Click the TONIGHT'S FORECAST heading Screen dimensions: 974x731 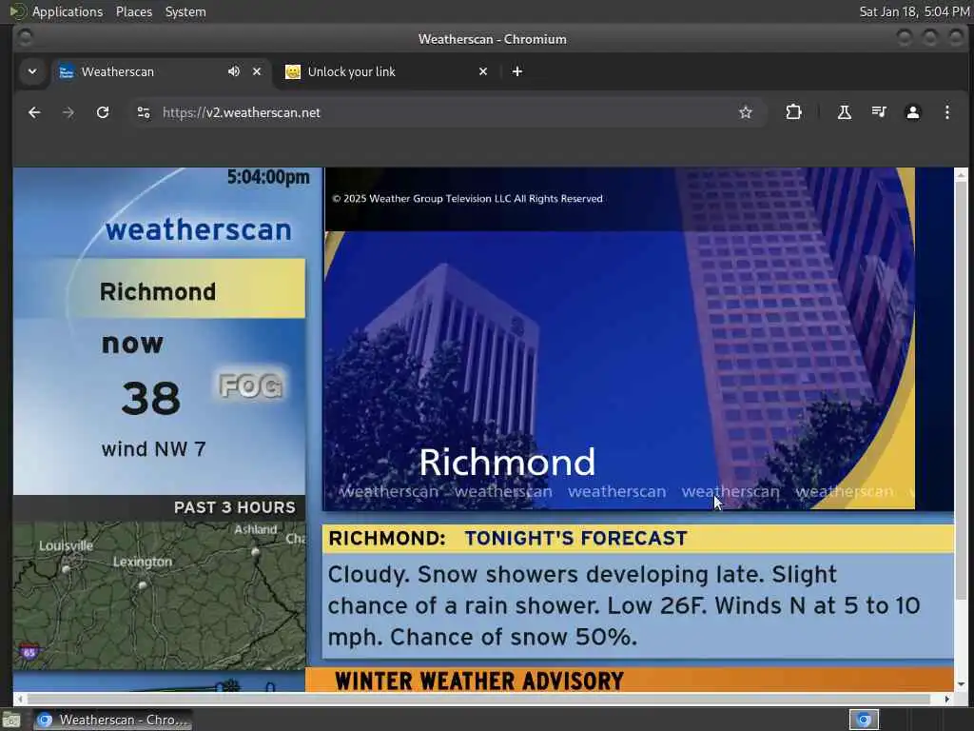click(575, 538)
